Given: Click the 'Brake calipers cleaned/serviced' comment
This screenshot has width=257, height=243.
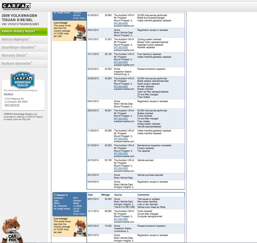Looking at the screenshot, I should [153, 81].
